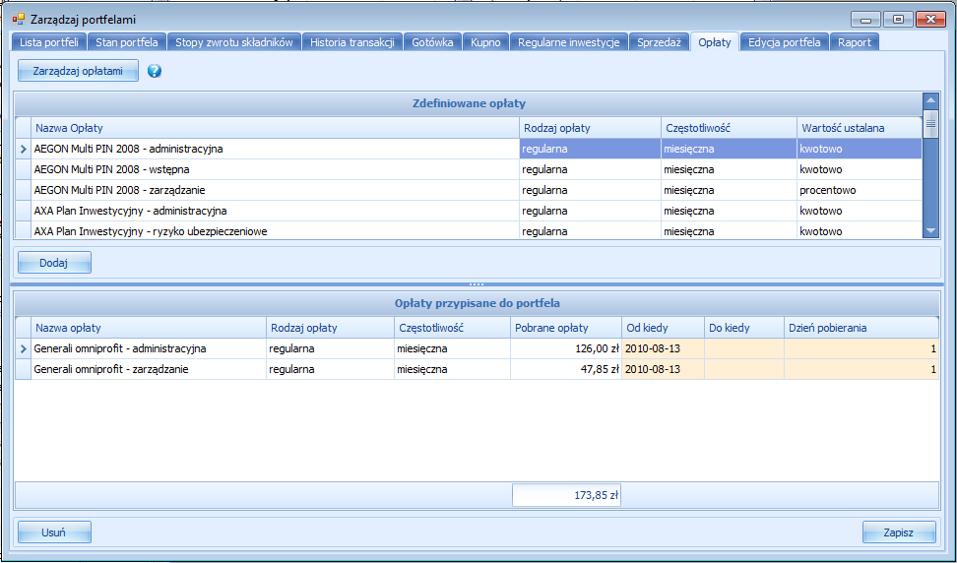Edit Od kiedy date for Generali zarządzanie
The image size is (957, 563).
point(663,370)
